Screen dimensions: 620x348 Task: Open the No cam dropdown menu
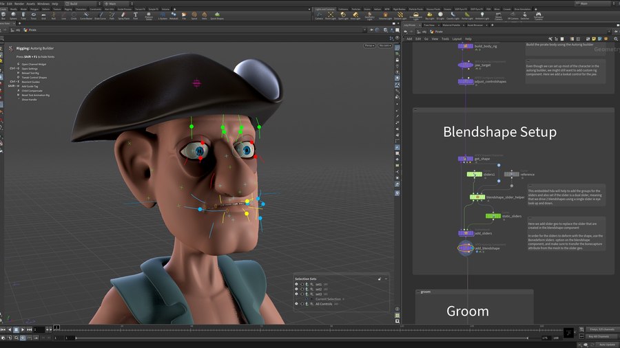pyautogui.click(x=384, y=45)
